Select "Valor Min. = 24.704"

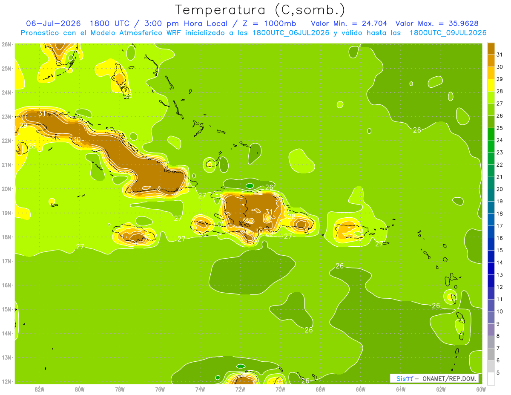[349, 23]
